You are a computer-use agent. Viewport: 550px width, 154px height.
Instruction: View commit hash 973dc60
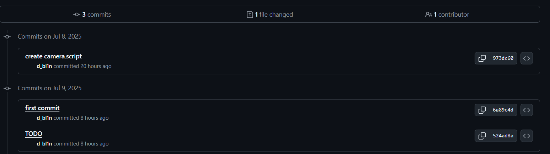pos(503,58)
